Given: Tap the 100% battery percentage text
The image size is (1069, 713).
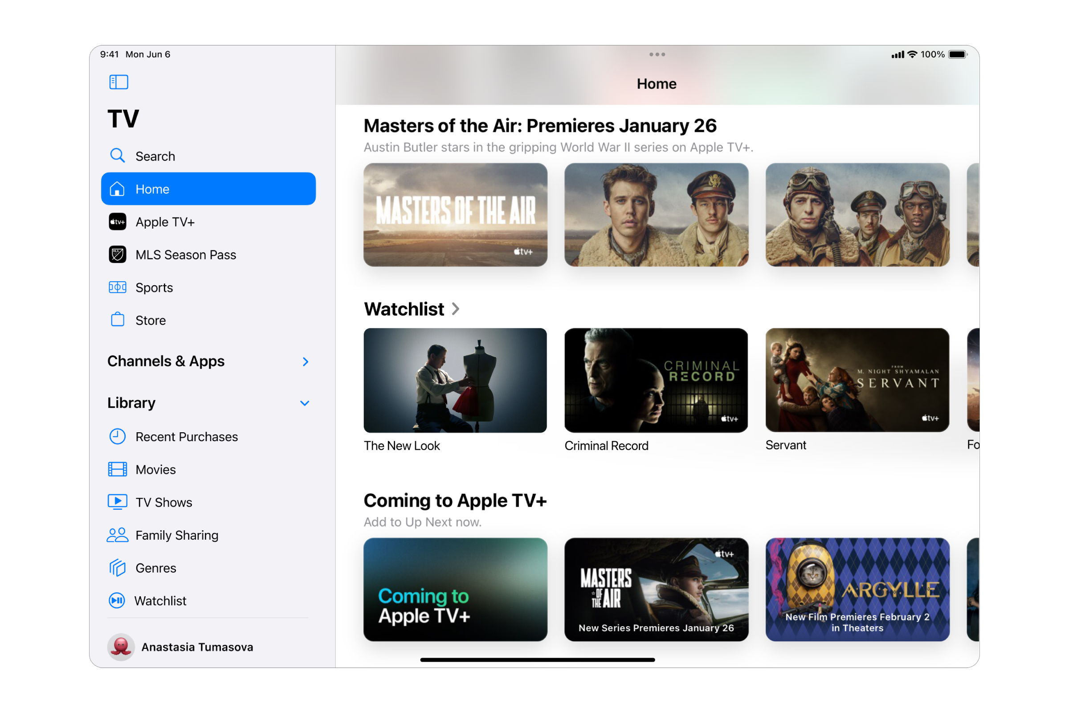Looking at the screenshot, I should [x=933, y=54].
